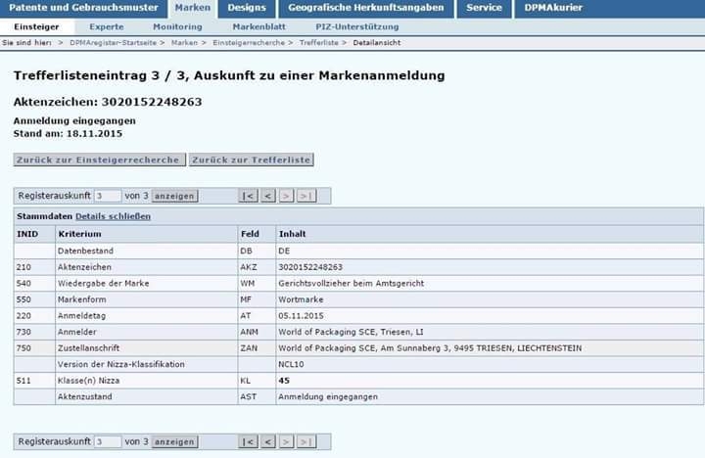Click 'Zurück zur Einsteigerrecherche' button
This screenshot has width=705, height=458.
[98, 160]
